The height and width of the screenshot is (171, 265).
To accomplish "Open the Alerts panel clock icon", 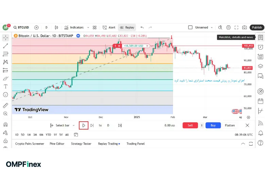I will tap(260, 47).
